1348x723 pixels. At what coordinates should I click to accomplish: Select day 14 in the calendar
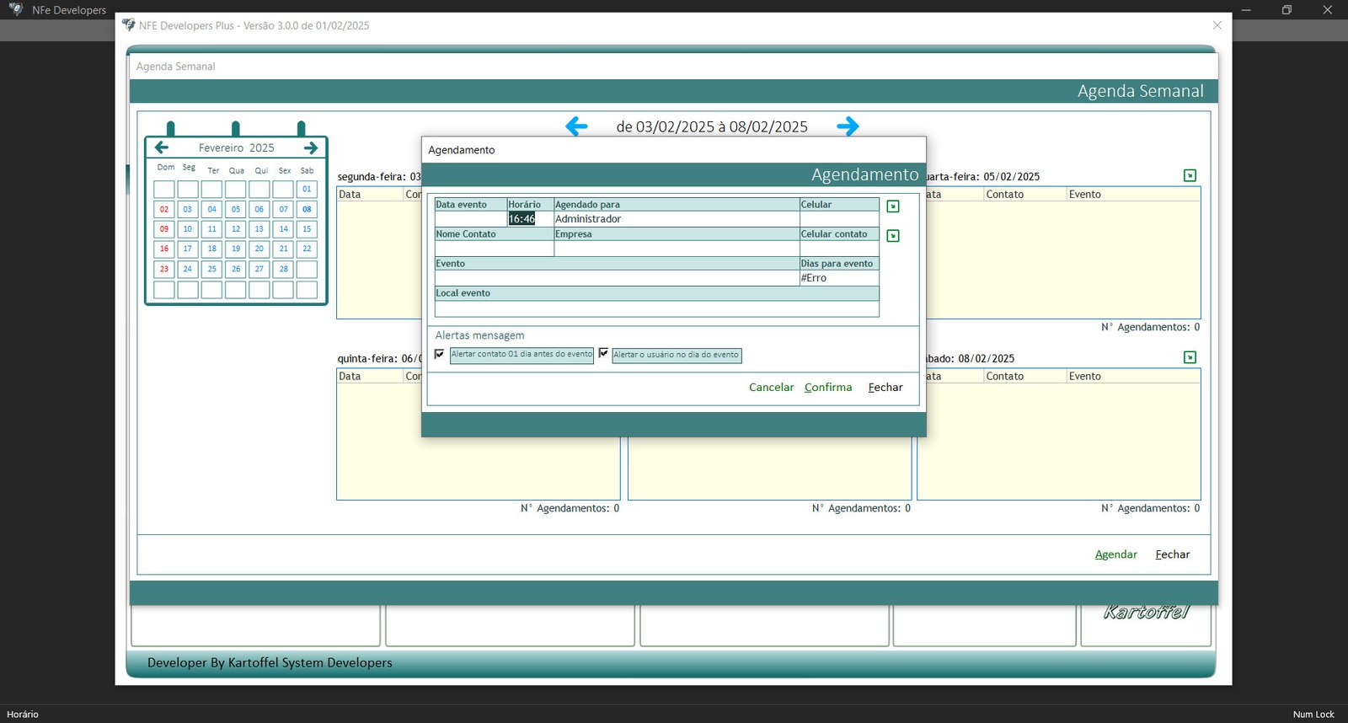point(283,229)
